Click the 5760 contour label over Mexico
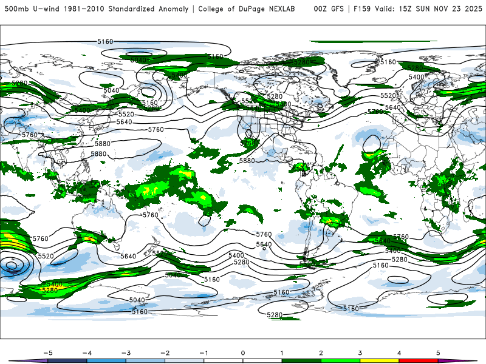This screenshot has height=364, width=486. [248, 143]
